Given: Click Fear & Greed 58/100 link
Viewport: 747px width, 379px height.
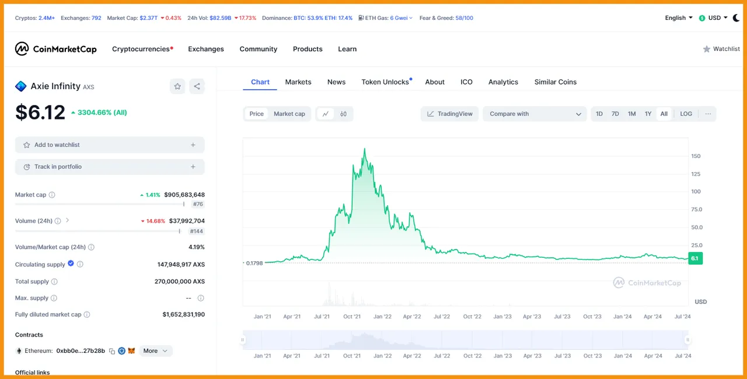Looking at the screenshot, I should coord(446,18).
